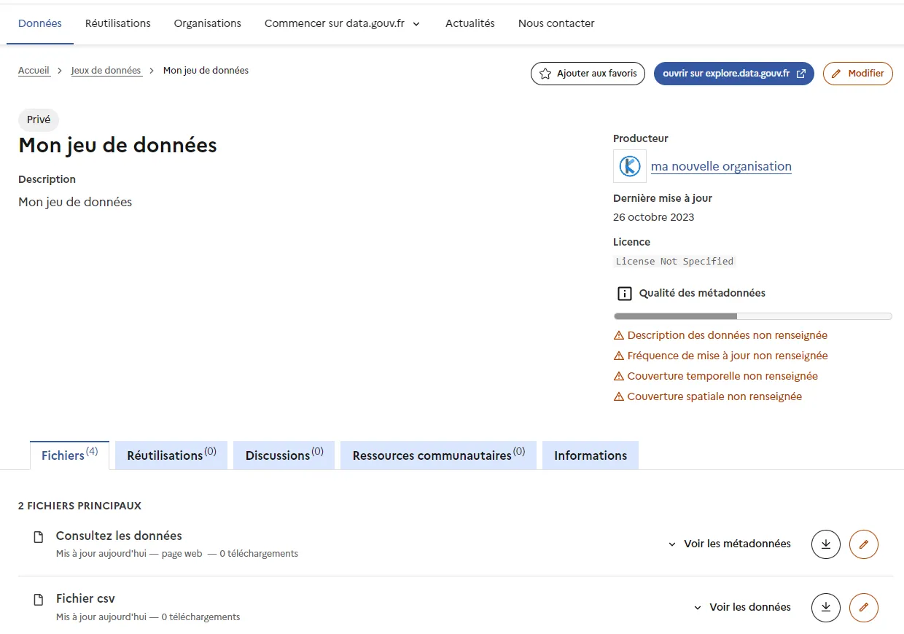Click the document icon beside Consultez les données

click(x=39, y=537)
